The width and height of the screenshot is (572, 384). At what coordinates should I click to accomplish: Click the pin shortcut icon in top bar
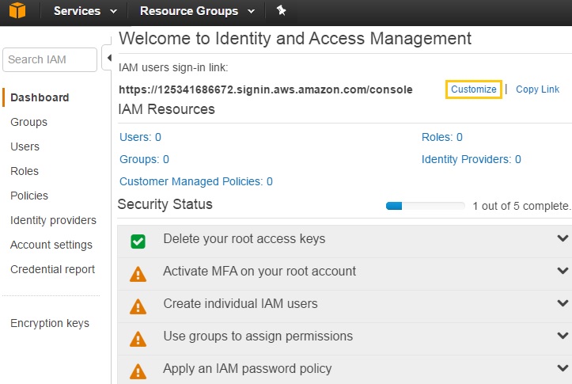coord(281,10)
